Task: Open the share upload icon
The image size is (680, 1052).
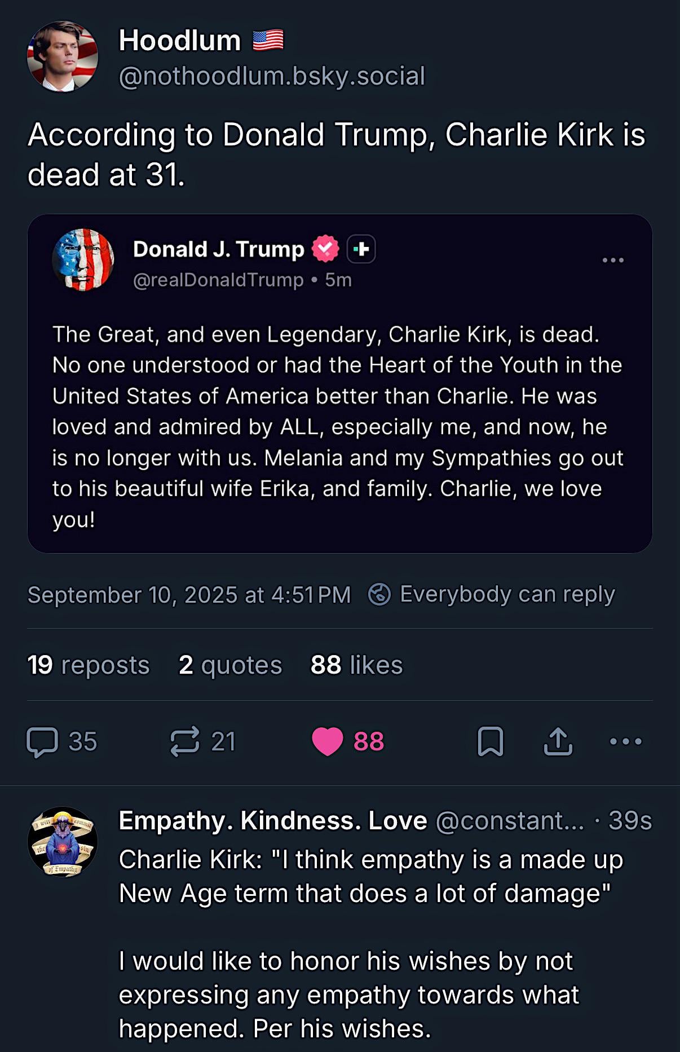Action: click(558, 741)
